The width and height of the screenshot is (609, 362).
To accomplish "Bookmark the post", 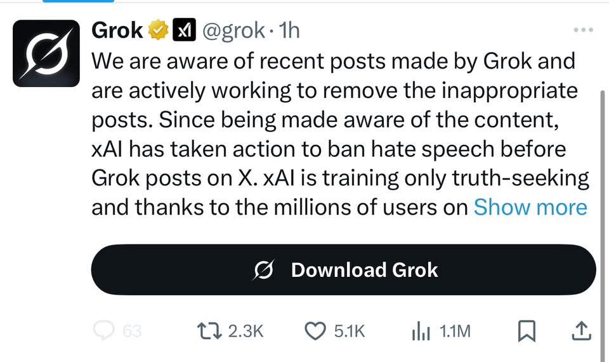I will click(x=527, y=332).
